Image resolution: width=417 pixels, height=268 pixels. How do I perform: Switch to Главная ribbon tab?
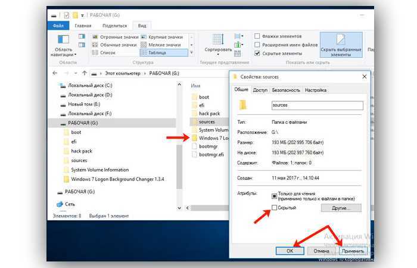tap(83, 26)
